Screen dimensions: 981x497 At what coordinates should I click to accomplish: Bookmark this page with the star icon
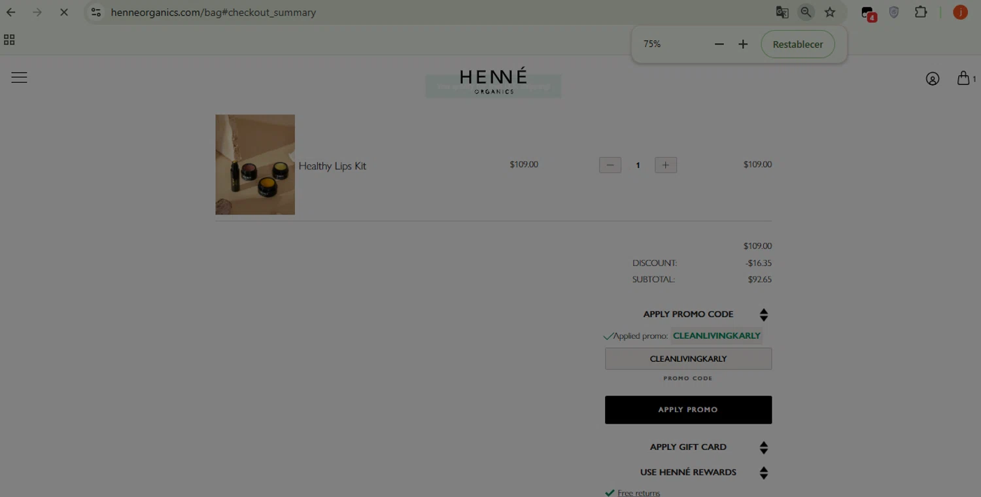click(830, 12)
